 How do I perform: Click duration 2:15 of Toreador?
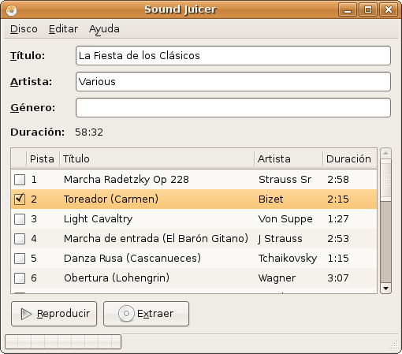tap(338, 199)
